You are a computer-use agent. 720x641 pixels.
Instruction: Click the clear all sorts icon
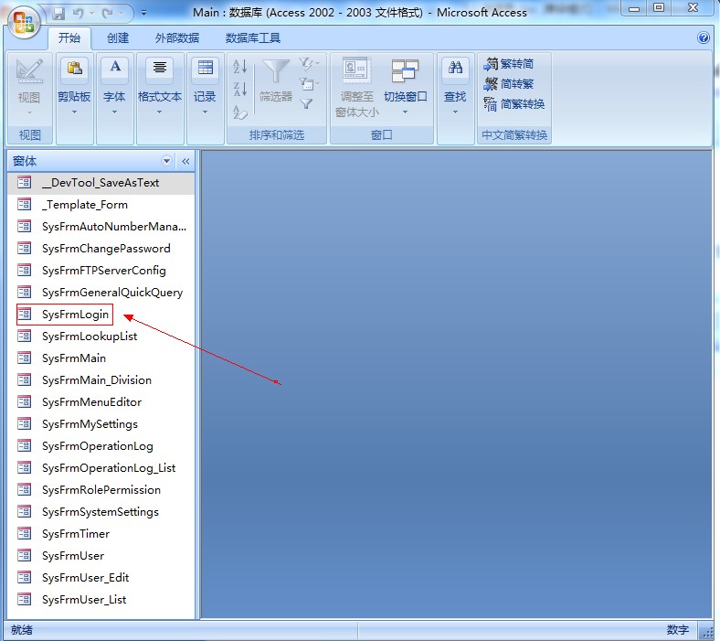point(240,112)
